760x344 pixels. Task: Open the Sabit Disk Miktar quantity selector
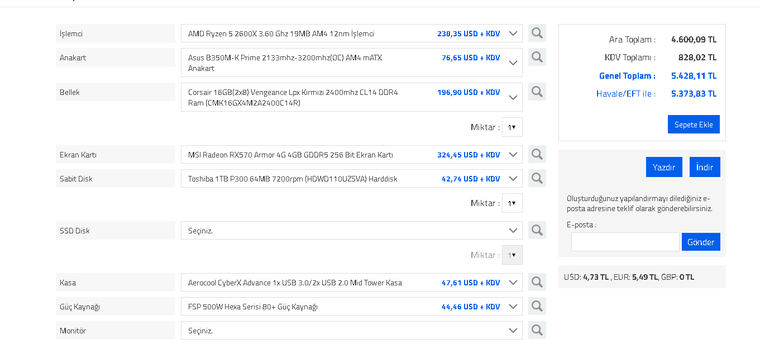pyautogui.click(x=512, y=203)
